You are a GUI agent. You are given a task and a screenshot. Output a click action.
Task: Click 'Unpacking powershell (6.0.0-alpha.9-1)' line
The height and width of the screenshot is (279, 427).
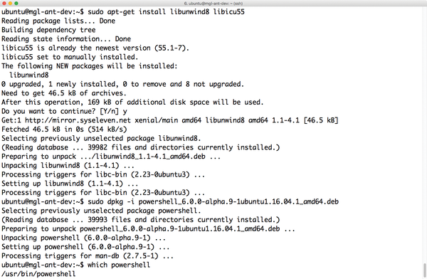83,238
